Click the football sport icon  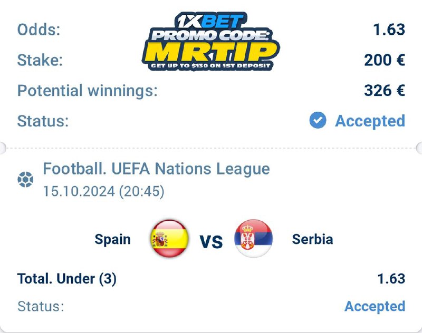click(25, 181)
